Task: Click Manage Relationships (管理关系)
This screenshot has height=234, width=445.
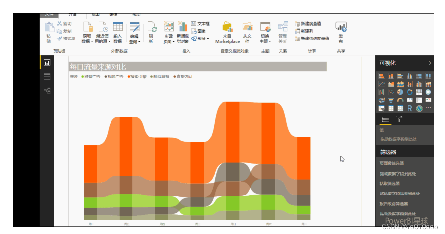Action: [x=283, y=32]
